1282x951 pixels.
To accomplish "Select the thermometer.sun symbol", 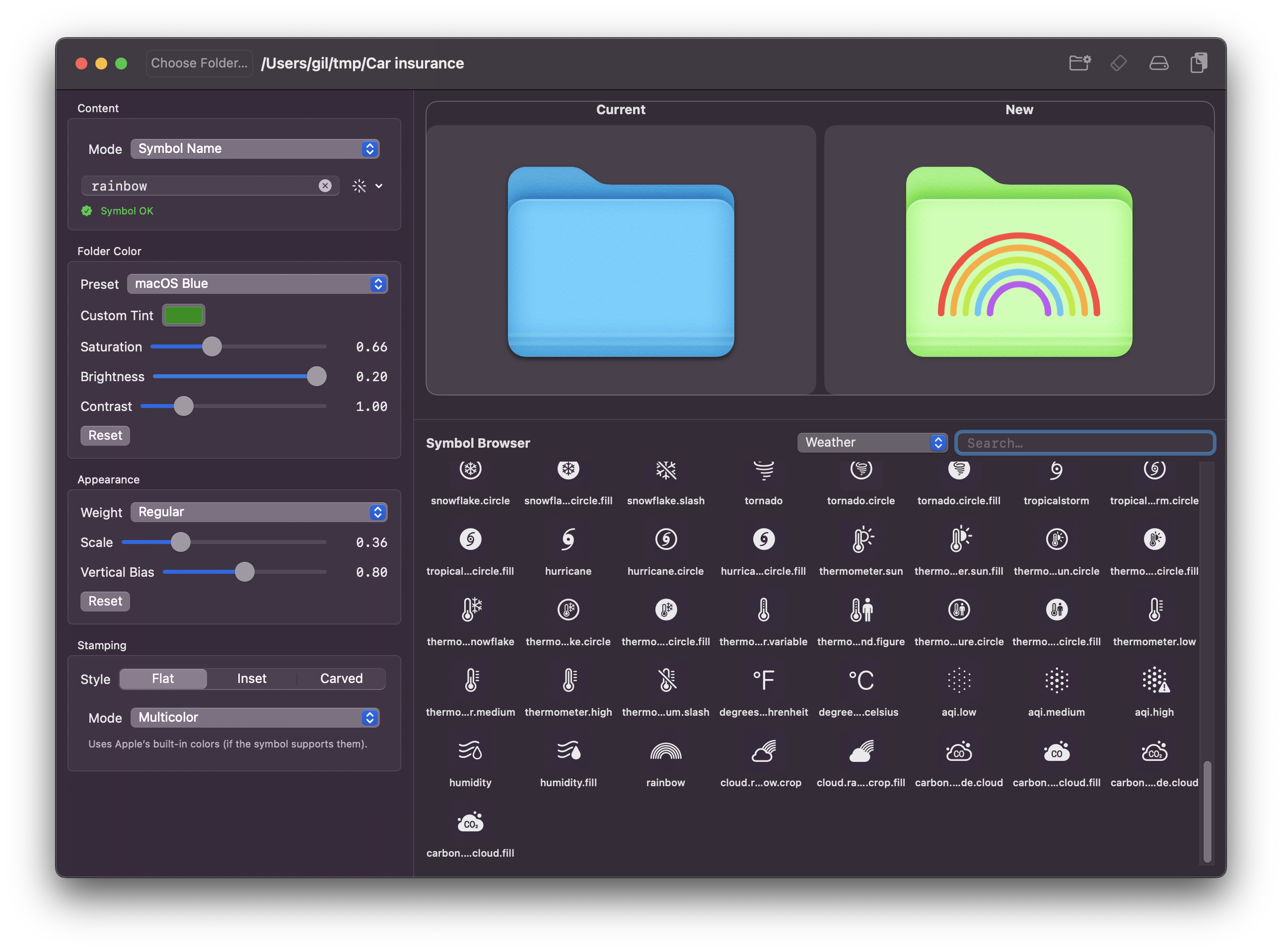I will click(860, 540).
